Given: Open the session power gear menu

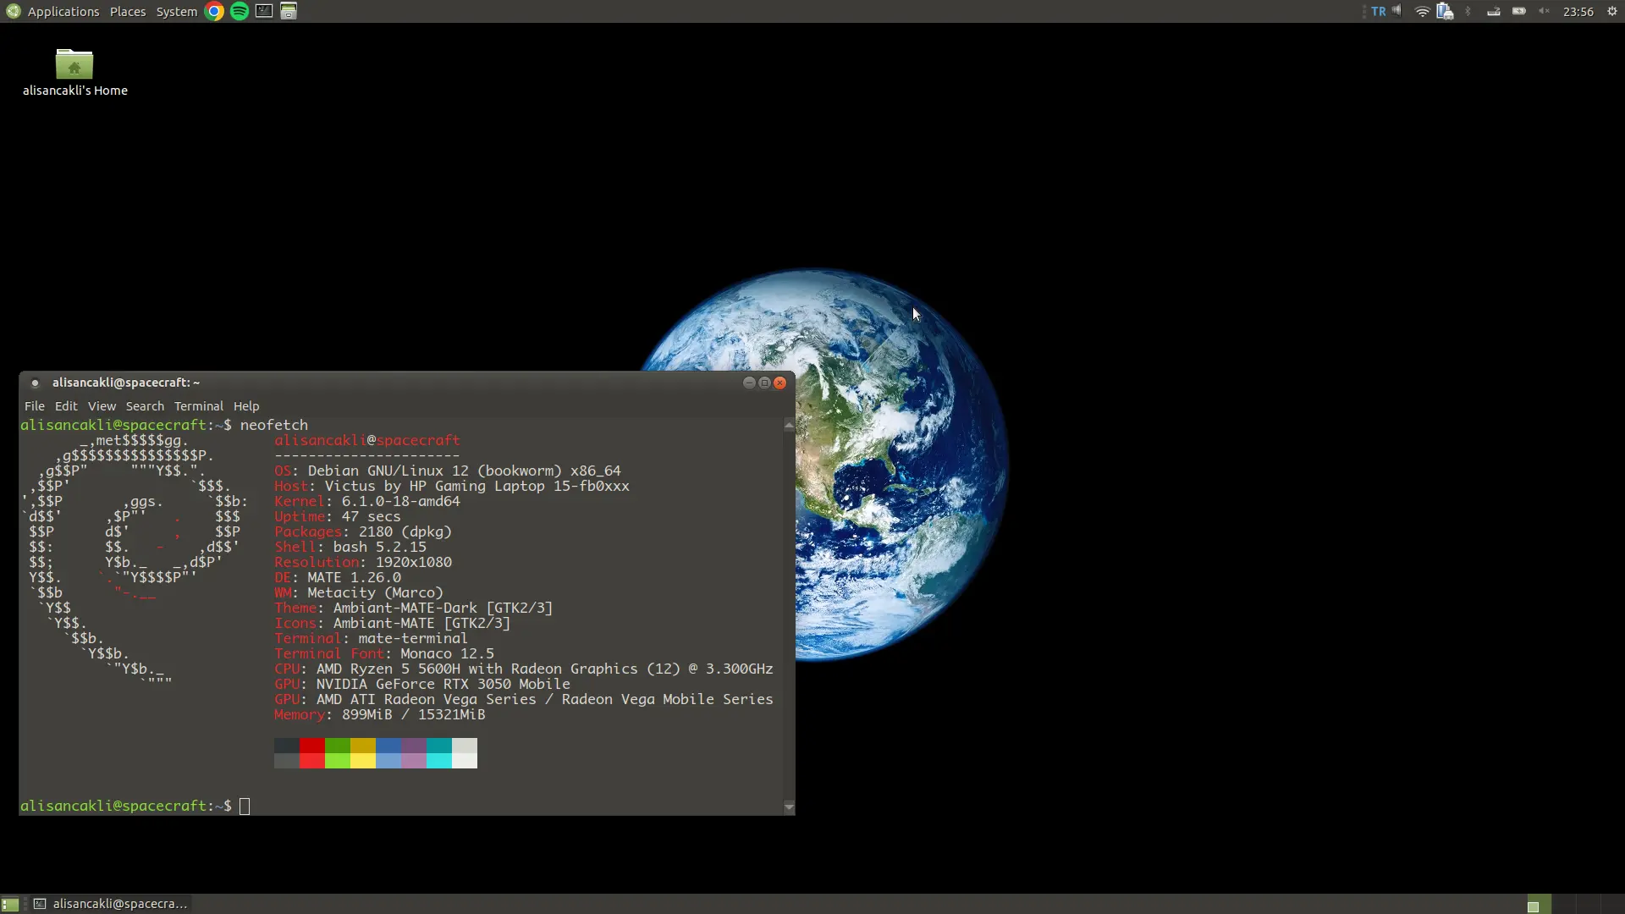Looking at the screenshot, I should [1611, 12].
